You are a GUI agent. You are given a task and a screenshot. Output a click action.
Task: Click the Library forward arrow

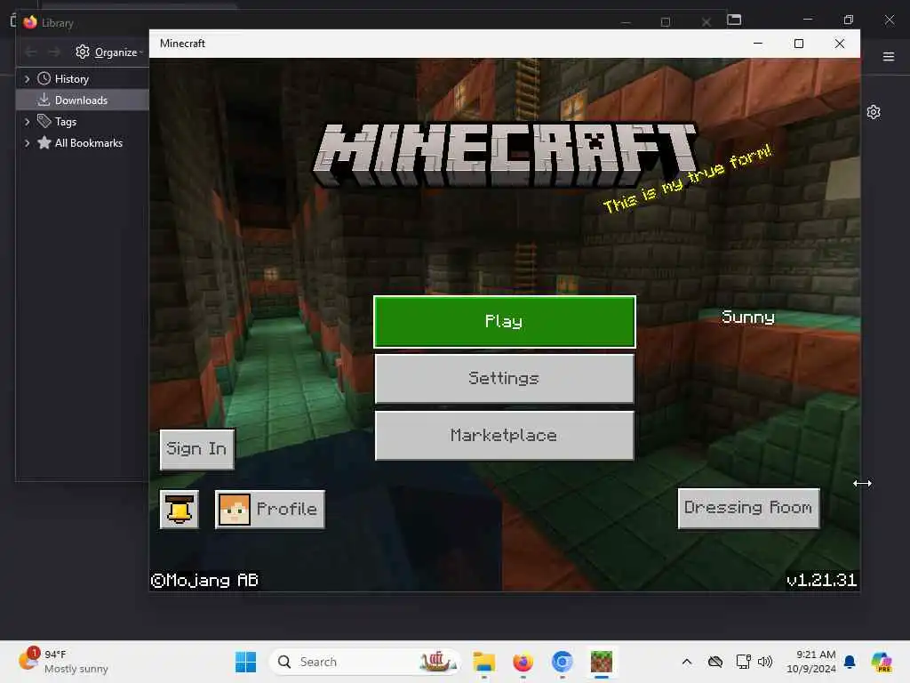tap(54, 52)
